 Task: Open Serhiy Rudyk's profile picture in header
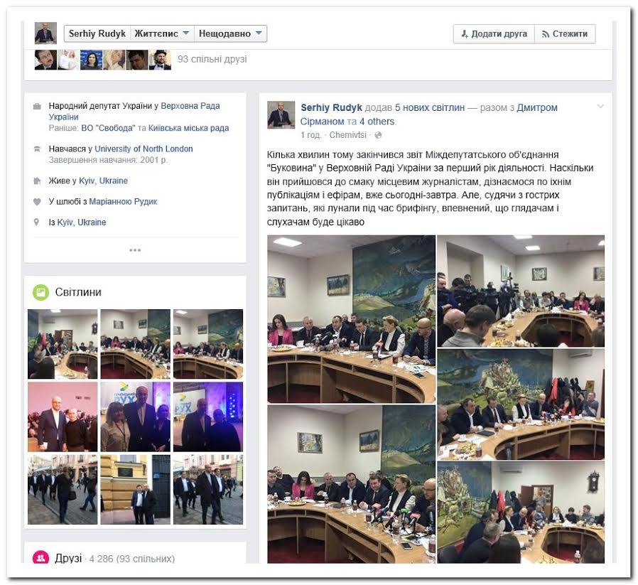[x=45, y=33]
